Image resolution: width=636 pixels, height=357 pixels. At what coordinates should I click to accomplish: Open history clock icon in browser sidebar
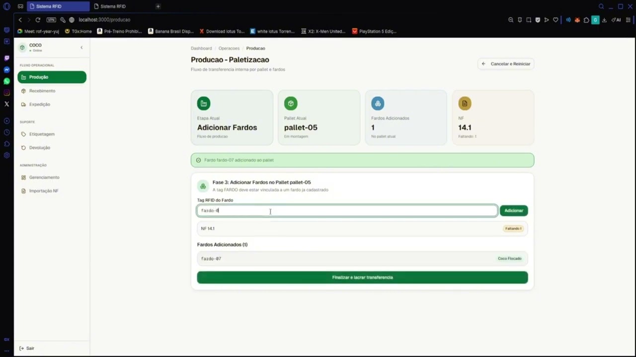(x=6, y=132)
